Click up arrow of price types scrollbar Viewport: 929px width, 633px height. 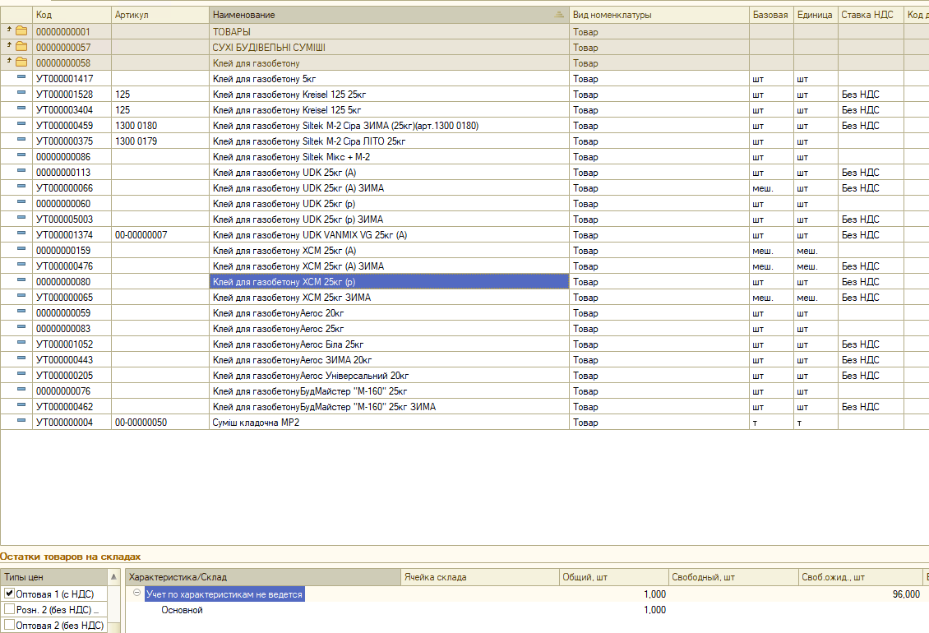pyautogui.click(x=113, y=577)
